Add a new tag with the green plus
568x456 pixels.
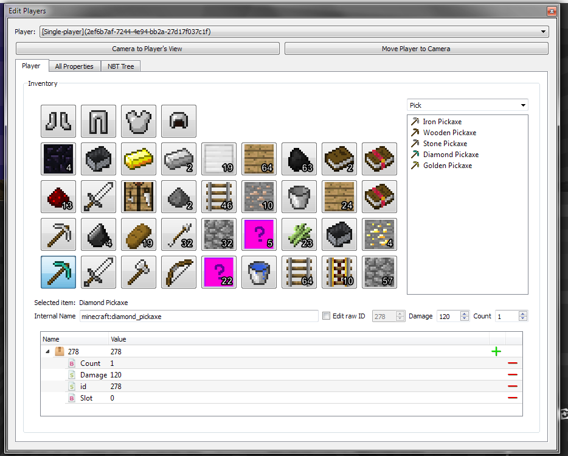pos(496,351)
